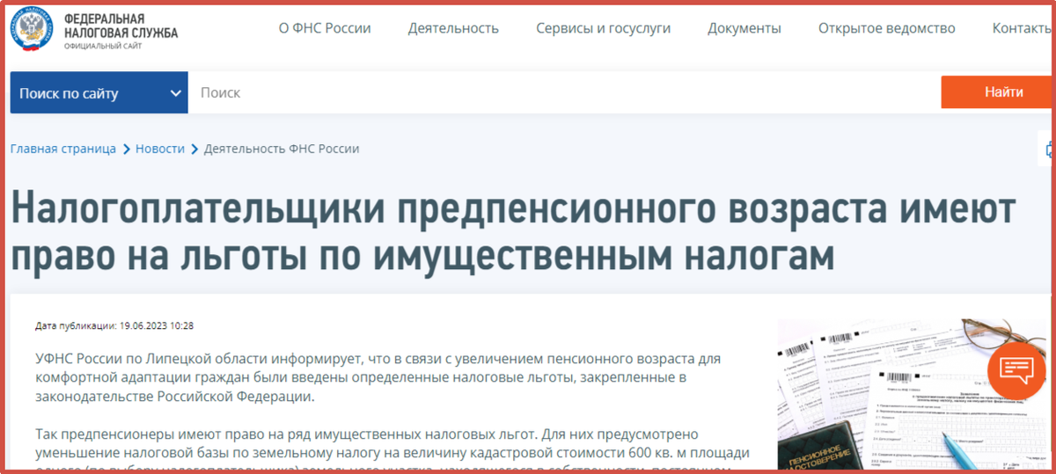The image size is (1056, 474).
Task: Open the 'Документы' menu item
Action: [744, 28]
